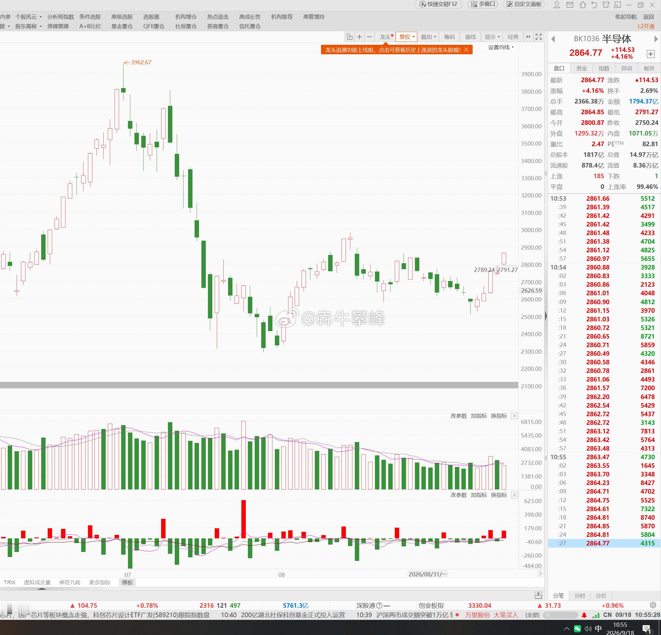Screen dimensions: 661x635
Task: Open the 高管增持 menu item
Action: [314, 17]
